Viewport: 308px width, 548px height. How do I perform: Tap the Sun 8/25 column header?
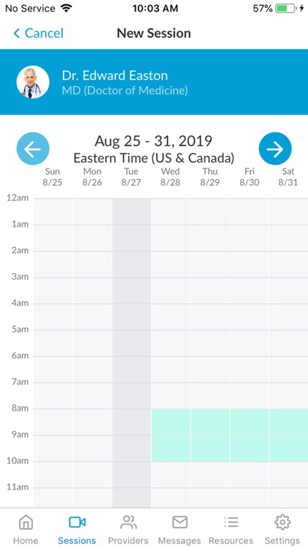point(53,177)
